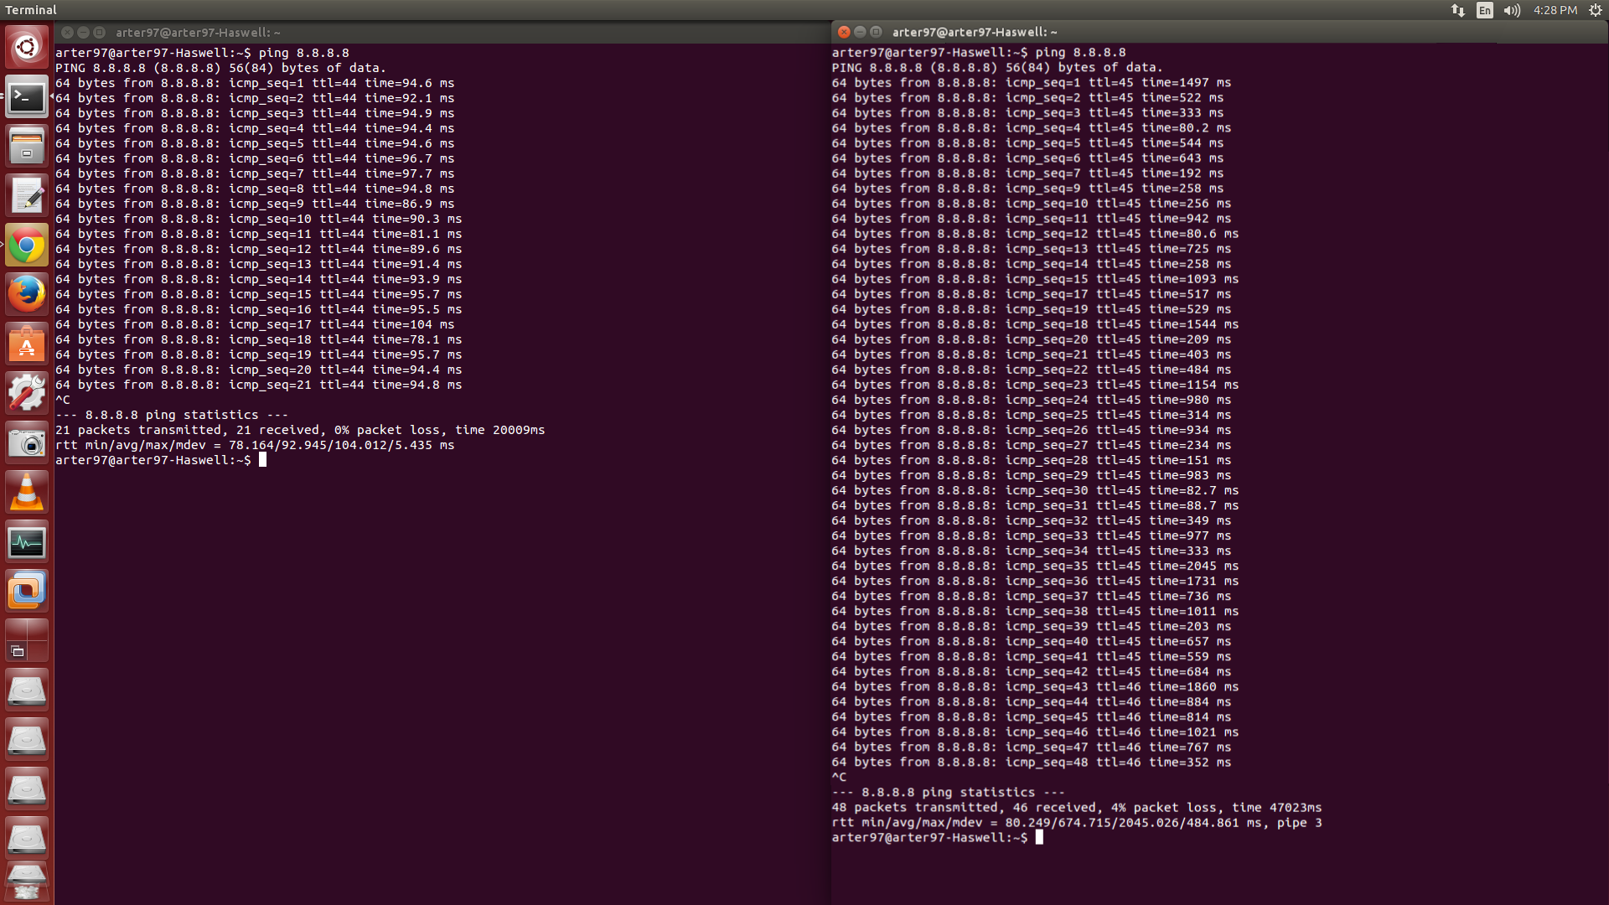Click the right terminal's '--- 8.8.8.8 ping statistics ---' line
Image resolution: width=1609 pixels, height=905 pixels.
948,793
